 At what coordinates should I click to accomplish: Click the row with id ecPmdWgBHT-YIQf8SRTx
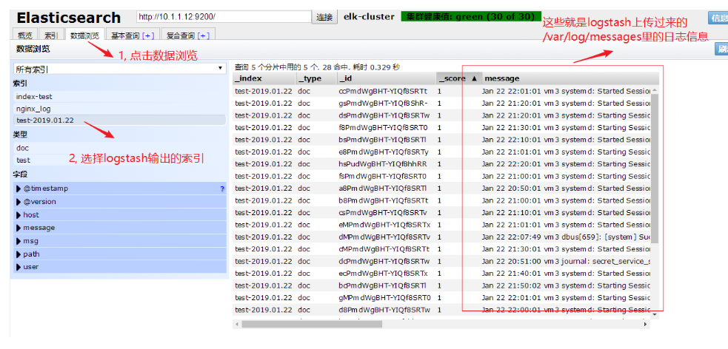tap(442, 274)
